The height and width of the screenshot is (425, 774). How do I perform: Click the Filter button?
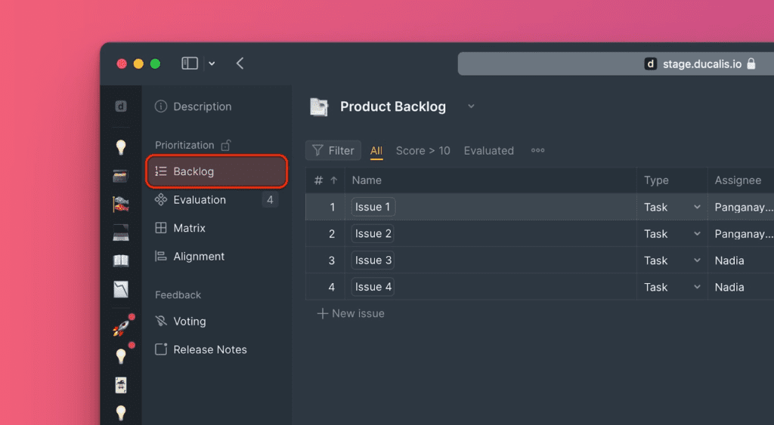333,151
